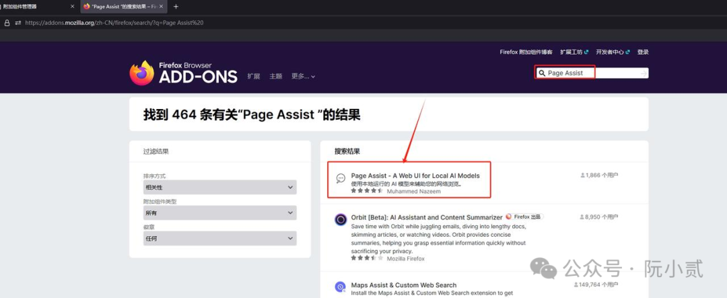Open Orbit [Beta] AI Assistant result
This screenshot has height=298, width=727.
coord(427,217)
